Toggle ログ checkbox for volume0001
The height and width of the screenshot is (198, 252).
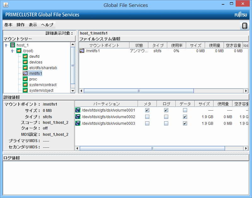166,110
